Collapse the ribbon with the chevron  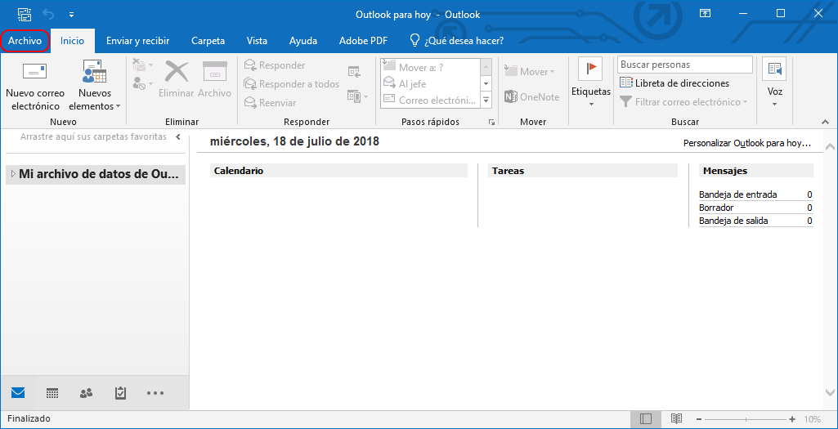[825, 123]
